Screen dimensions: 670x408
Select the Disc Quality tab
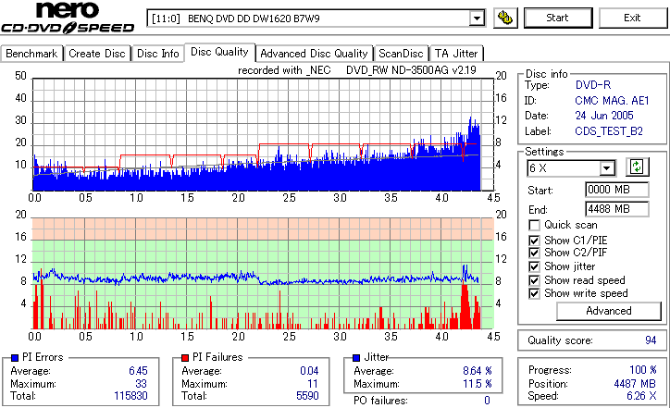coord(219,52)
